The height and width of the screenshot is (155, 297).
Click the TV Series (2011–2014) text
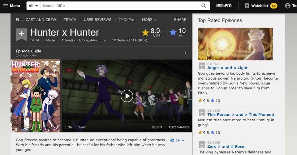pyautogui.click(x=130, y=40)
